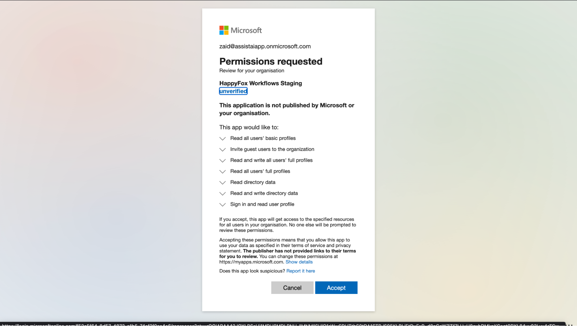This screenshot has width=577, height=326.
Task: Click the 'not published by Microsoft' warning text
Action: (287, 109)
